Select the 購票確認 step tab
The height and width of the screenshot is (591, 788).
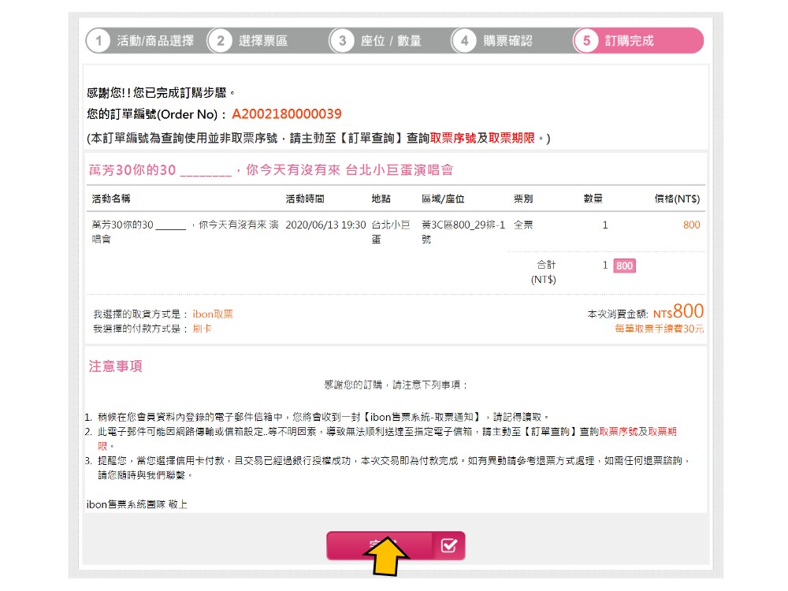[507, 41]
